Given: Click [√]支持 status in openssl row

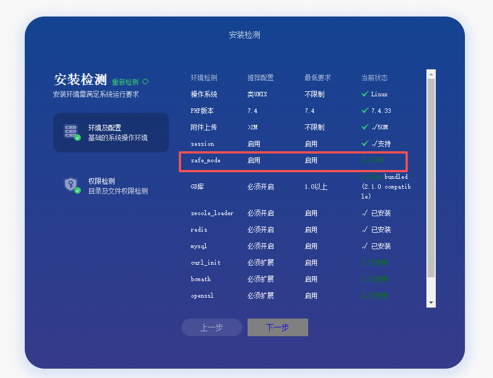Looking at the screenshot, I should point(375,295).
